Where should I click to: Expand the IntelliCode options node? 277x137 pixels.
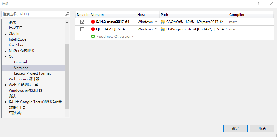[5, 39]
